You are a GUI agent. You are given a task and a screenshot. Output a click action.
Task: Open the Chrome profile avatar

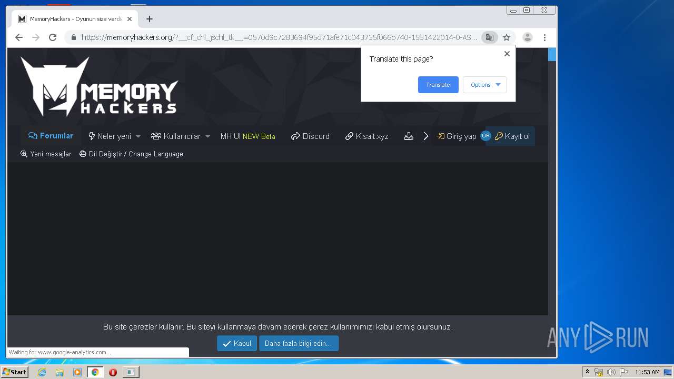click(527, 37)
